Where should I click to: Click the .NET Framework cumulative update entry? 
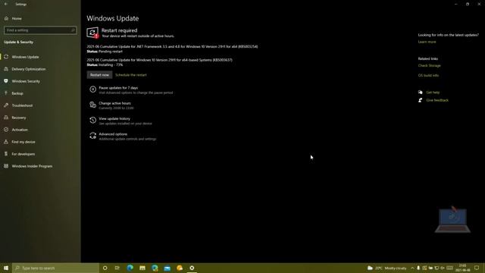tap(172, 47)
